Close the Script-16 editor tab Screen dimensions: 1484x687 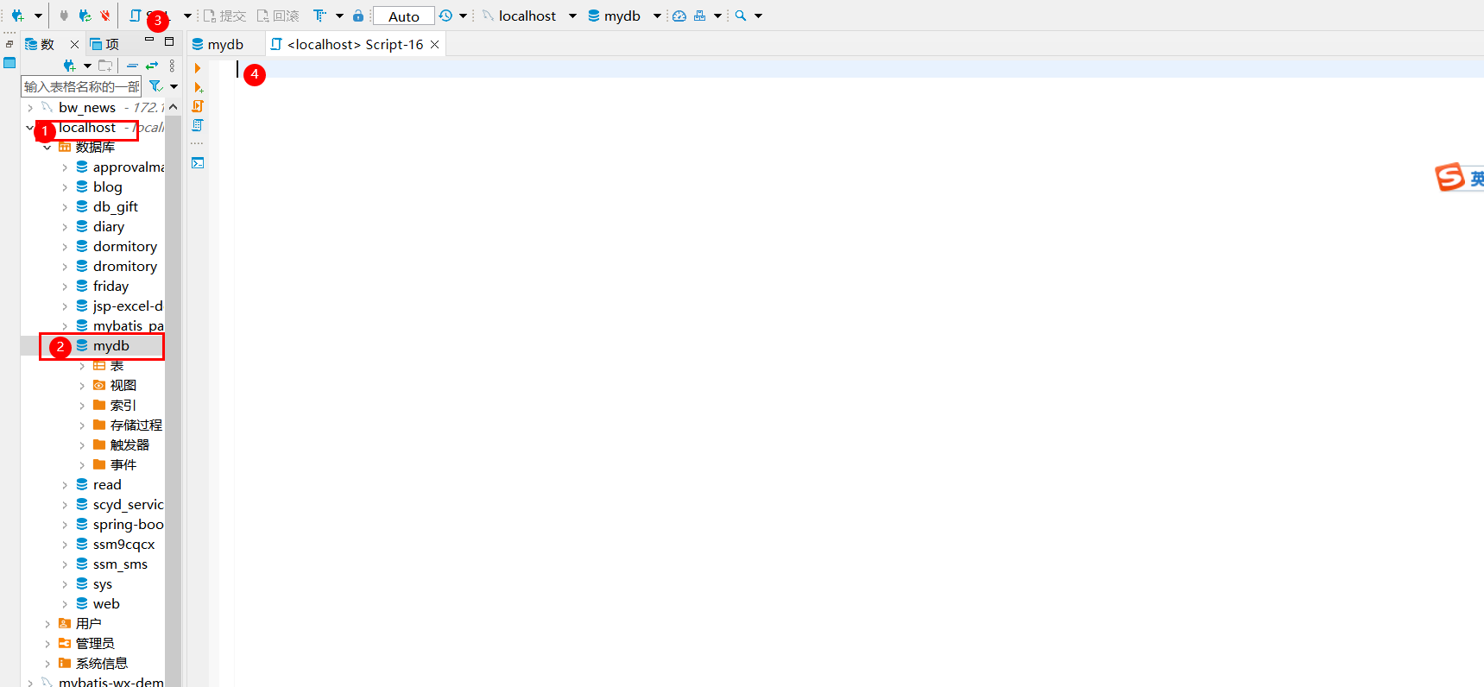click(x=434, y=44)
